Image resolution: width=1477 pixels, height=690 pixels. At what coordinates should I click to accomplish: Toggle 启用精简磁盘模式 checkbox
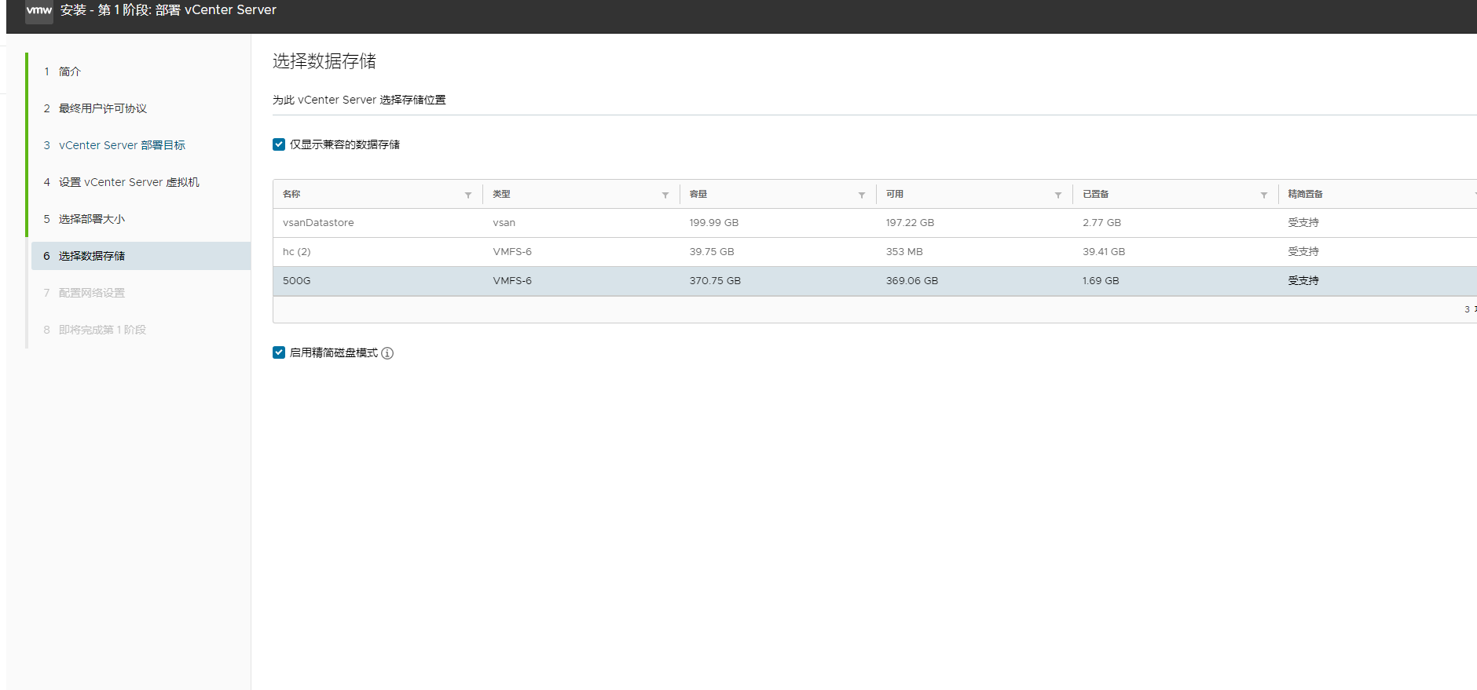tap(279, 352)
